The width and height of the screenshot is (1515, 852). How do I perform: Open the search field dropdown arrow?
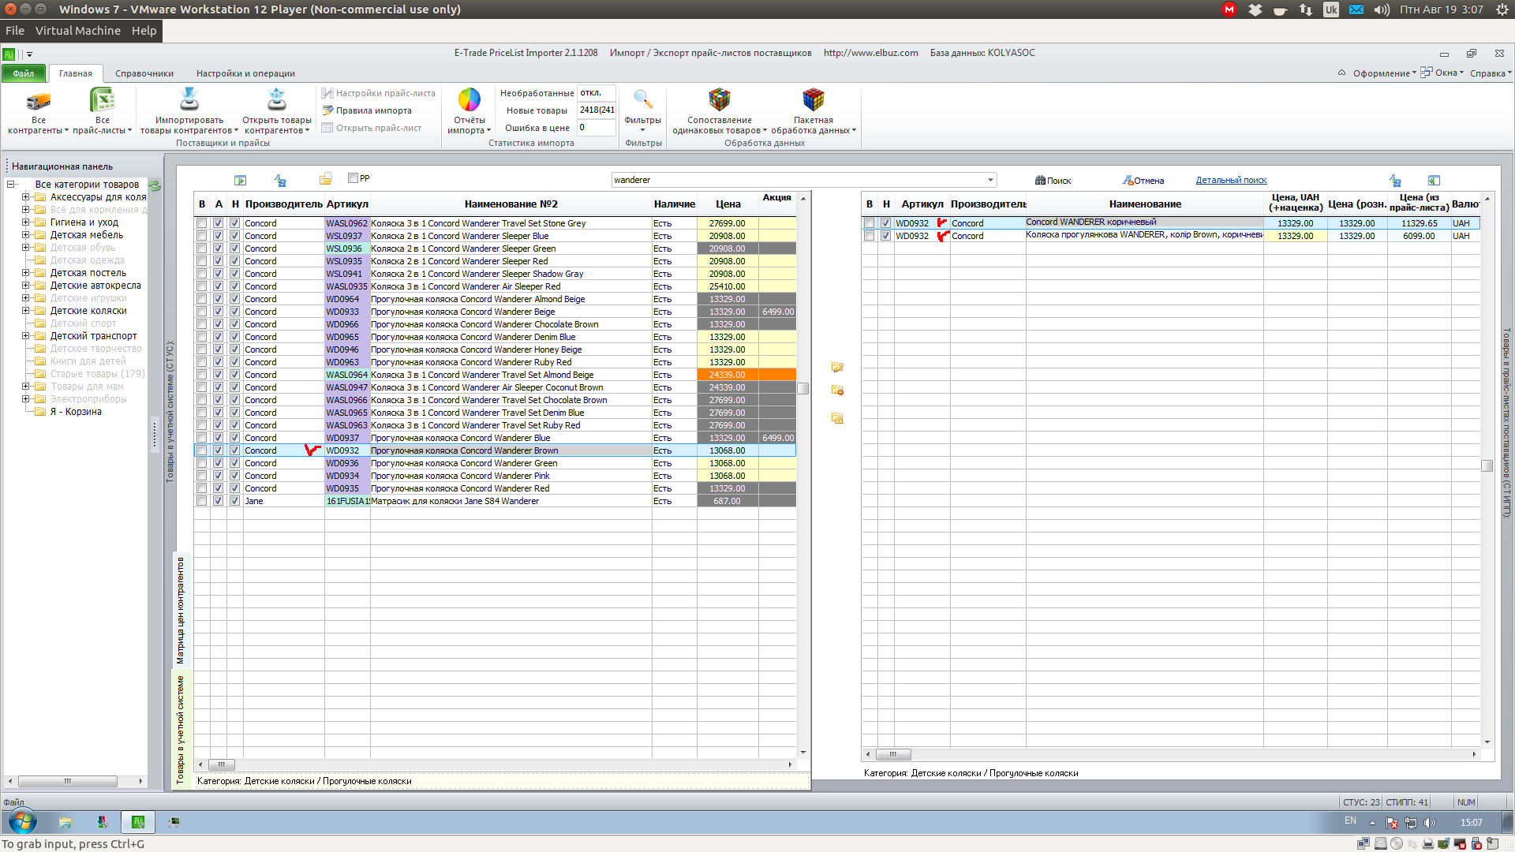click(x=990, y=180)
